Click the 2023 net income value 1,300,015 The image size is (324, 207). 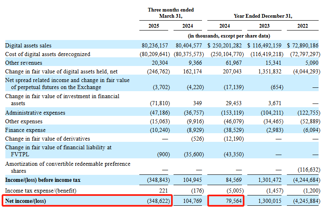pos(270,201)
